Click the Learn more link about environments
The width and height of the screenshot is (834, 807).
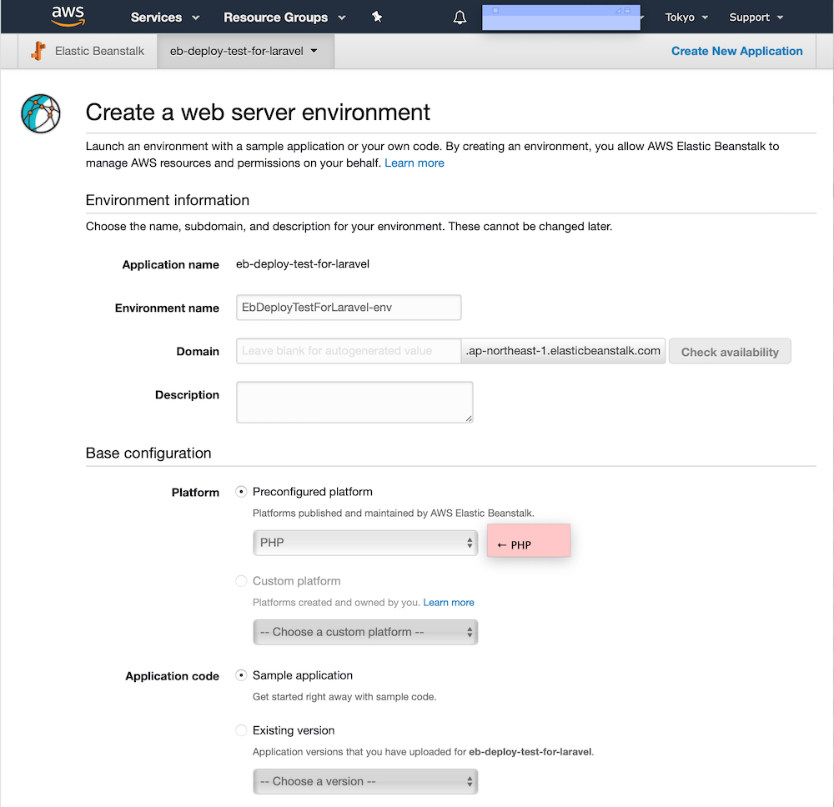tap(414, 163)
